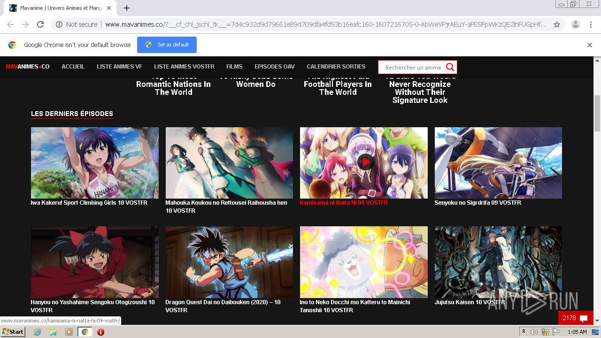
Task: Click the vertical scrollbar thumb
Action: coord(597,113)
